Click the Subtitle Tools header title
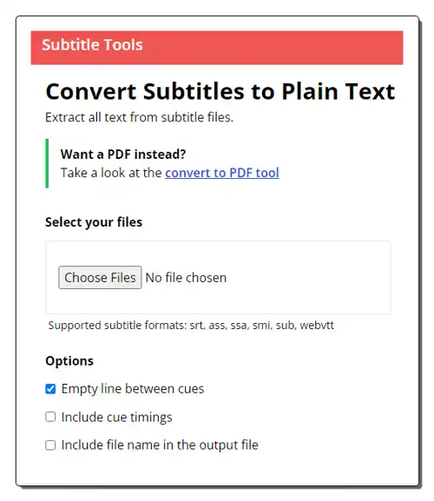Screen dimensions: 434x501 [92, 45]
